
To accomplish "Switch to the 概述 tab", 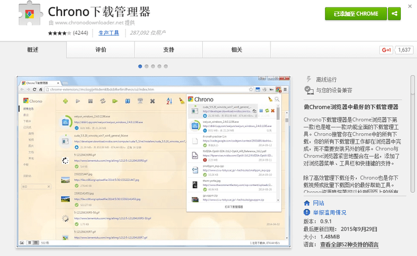I will (32, 50).
